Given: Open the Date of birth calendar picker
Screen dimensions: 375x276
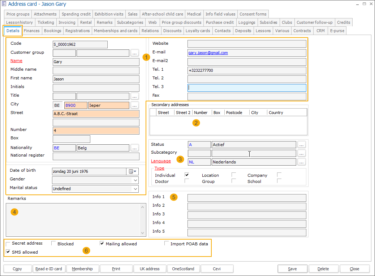Looking at the screenshot, I should [133, 171].
